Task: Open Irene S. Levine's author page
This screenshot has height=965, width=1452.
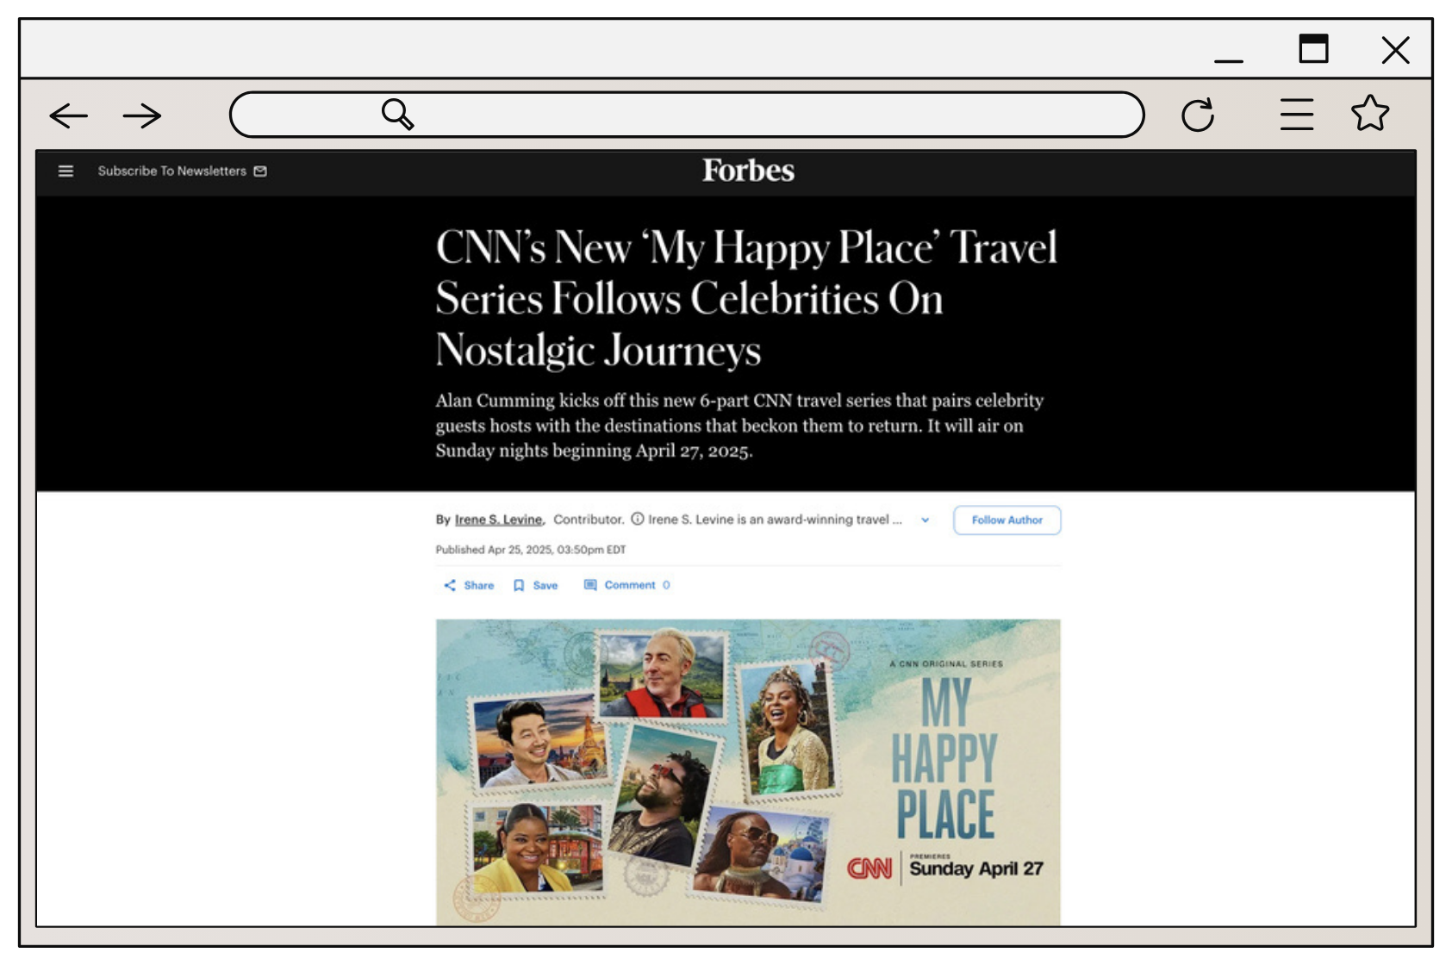Action: pos(499,520)
